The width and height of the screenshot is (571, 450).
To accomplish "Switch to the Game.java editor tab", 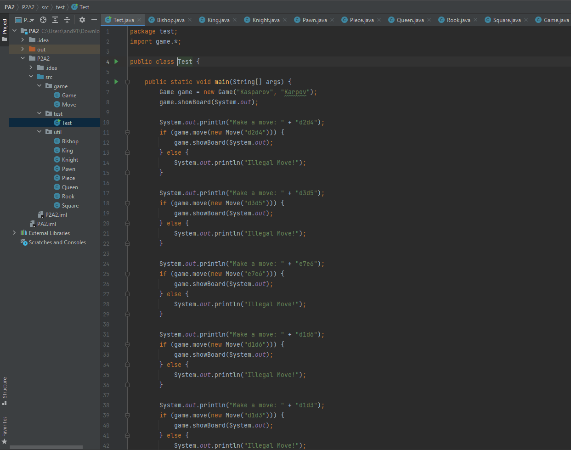I will (553, 20).
